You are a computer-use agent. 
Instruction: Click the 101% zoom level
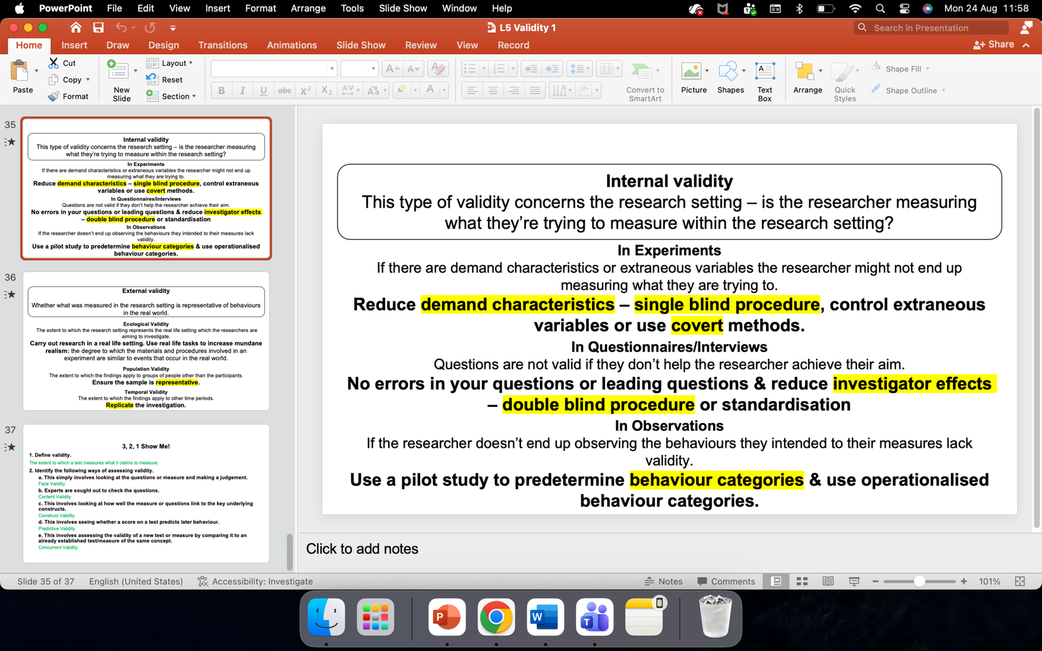point(989,581)
